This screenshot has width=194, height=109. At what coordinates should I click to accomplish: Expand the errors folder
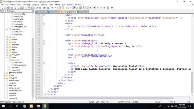pos(10,60)
